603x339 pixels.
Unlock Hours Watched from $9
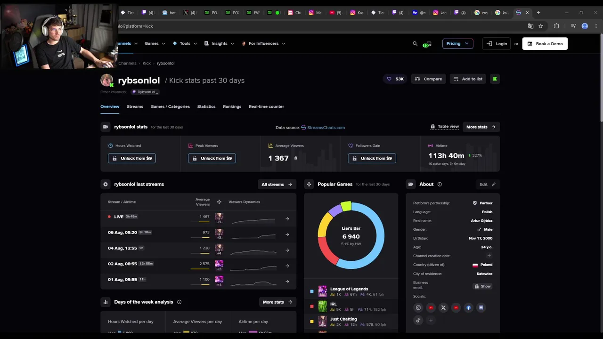(x=132, y=158)
